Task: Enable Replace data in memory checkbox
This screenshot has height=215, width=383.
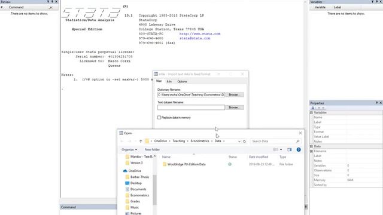Action: click(x=159, y=118)
